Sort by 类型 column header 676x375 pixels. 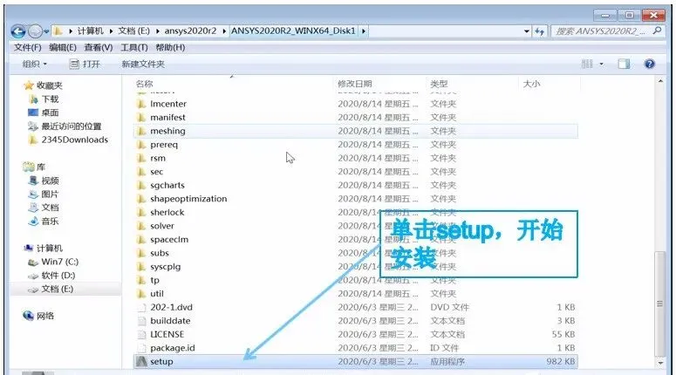pos(439,84)
